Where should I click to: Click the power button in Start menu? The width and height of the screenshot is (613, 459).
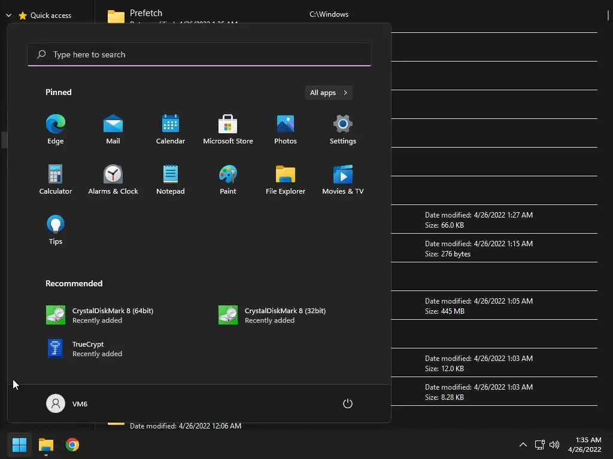(348, 403)
